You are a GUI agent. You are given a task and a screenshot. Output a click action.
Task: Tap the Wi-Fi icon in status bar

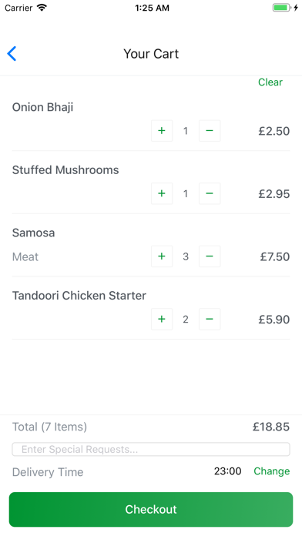pos(42,8)
